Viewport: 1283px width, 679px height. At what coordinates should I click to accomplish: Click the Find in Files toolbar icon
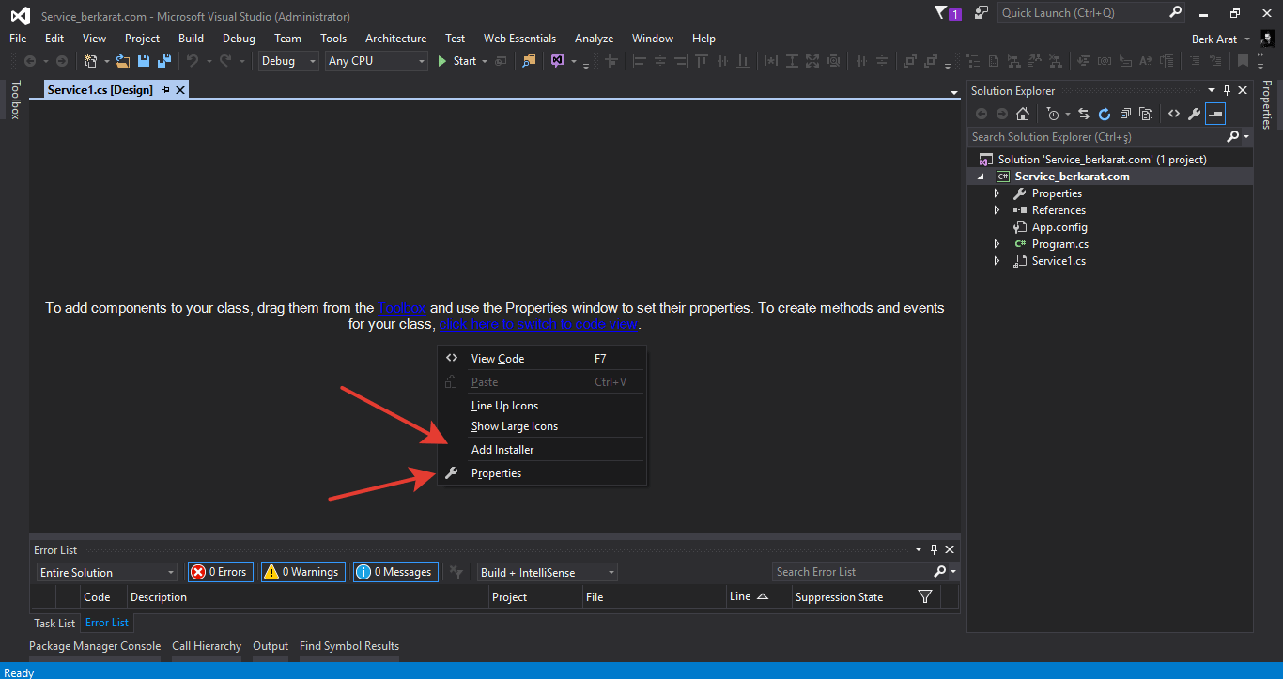pyautogui.click(x=530, y=61)
